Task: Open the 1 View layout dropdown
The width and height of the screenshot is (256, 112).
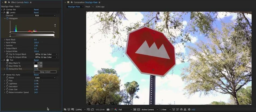Action: point(165,110)
